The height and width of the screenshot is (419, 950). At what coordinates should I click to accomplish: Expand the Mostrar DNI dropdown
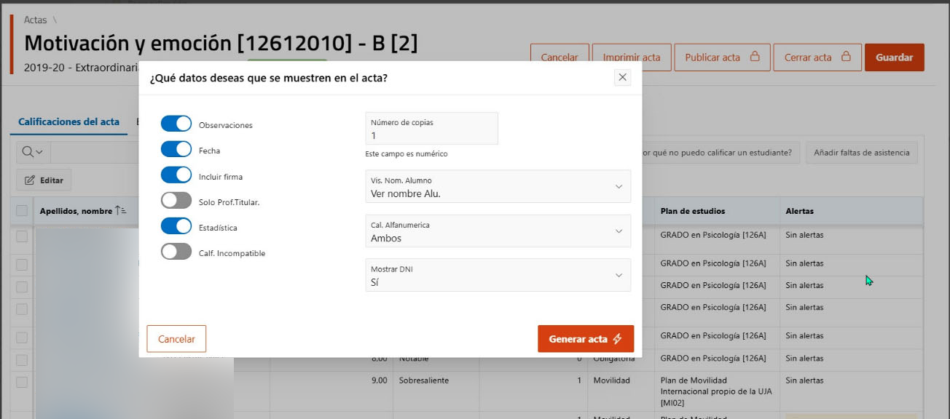pos(498,275)
